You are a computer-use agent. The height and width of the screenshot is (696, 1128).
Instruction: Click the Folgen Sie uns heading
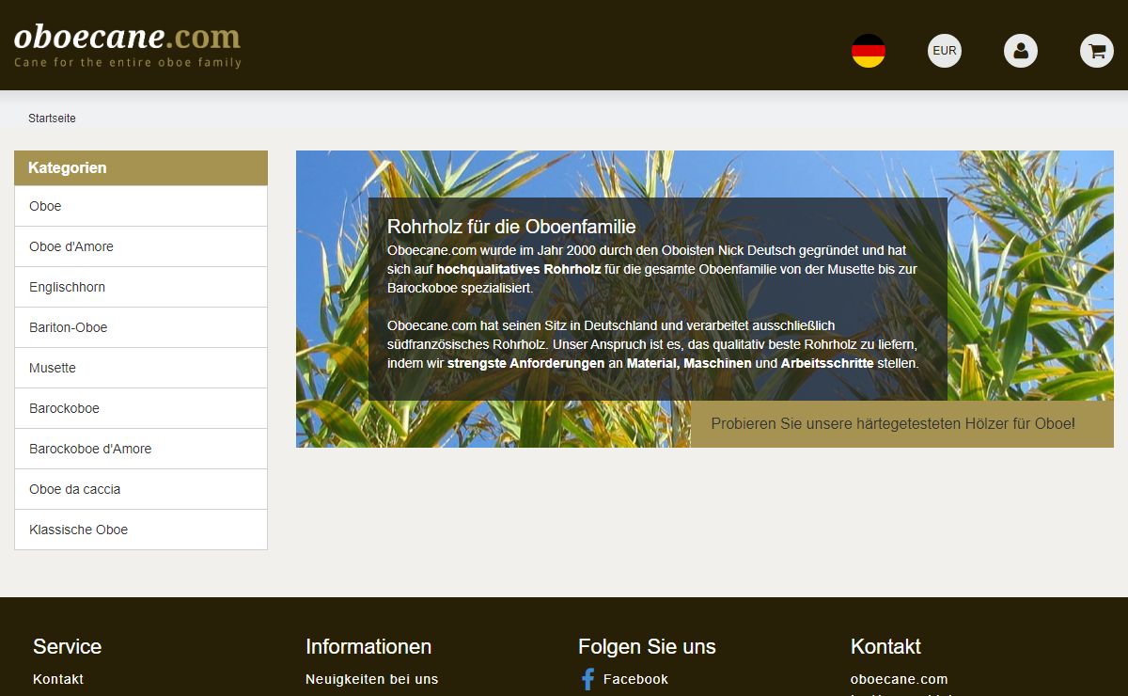[647, 647]
